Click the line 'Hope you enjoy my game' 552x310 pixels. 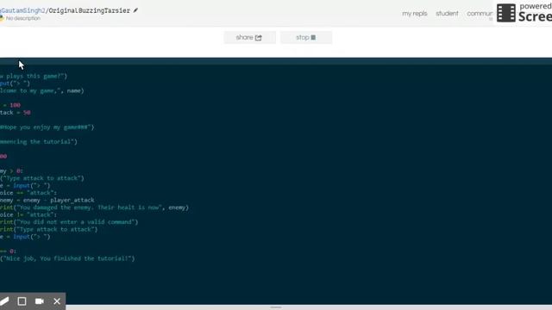(47, 127)
